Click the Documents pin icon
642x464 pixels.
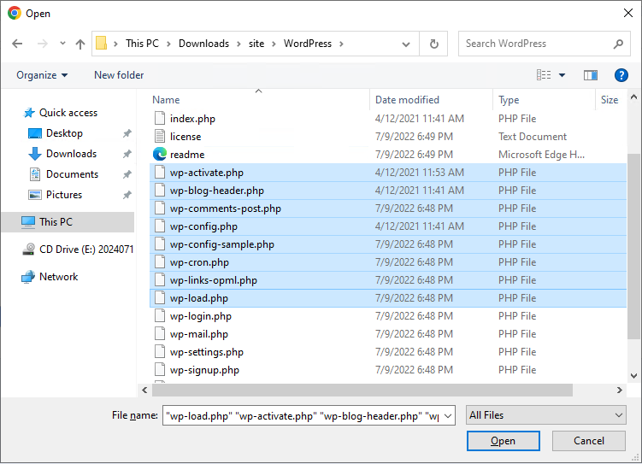pyautogui.click(x=127, y=174)
